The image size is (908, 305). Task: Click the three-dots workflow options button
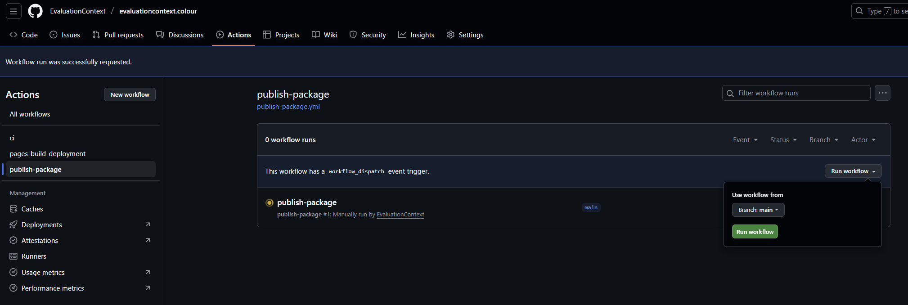[882, 93]
